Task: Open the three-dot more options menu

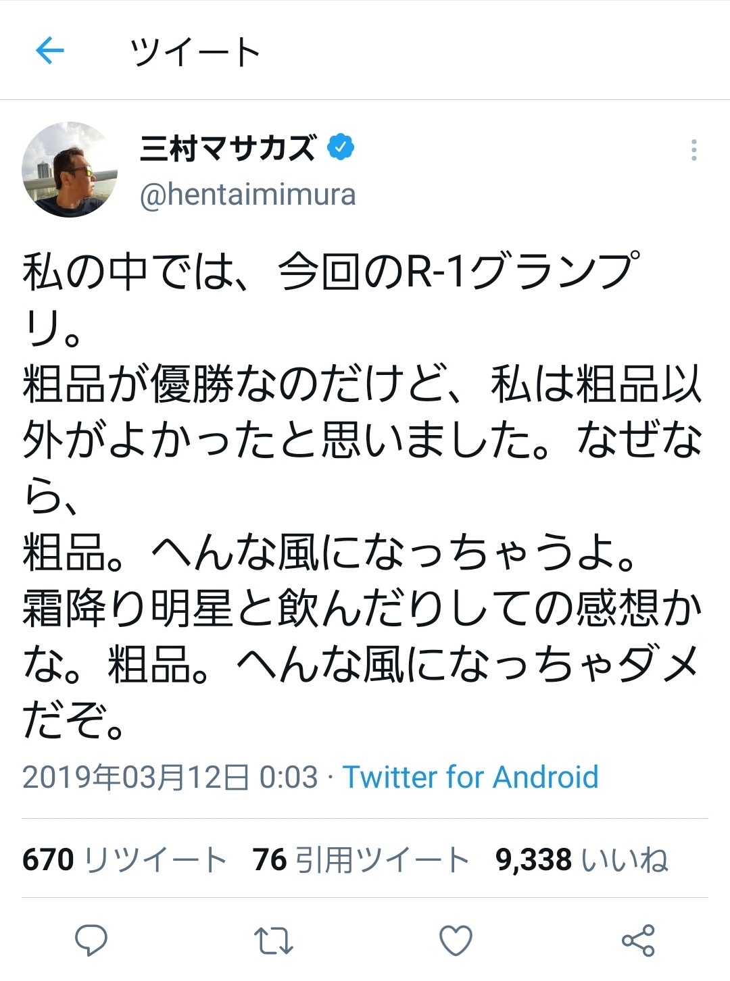Action: 693,150
